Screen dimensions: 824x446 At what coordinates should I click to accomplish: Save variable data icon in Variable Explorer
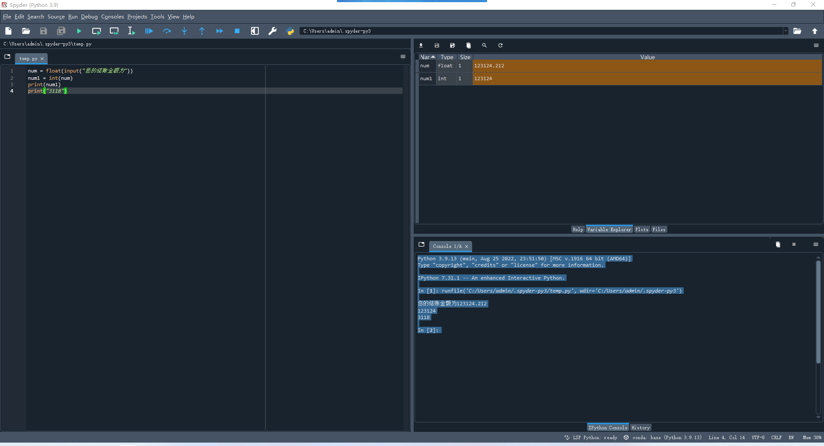coord(437,45)
